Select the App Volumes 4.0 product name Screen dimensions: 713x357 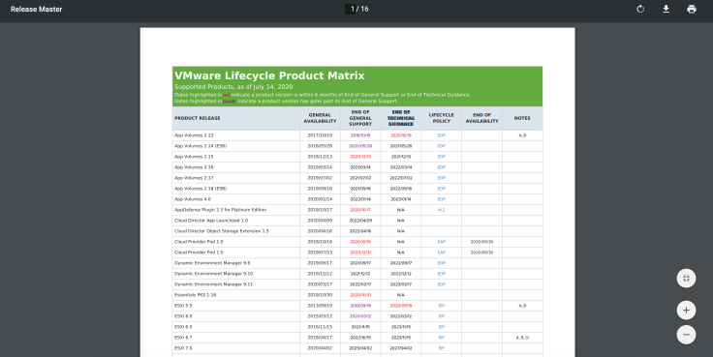pos(193,199)
